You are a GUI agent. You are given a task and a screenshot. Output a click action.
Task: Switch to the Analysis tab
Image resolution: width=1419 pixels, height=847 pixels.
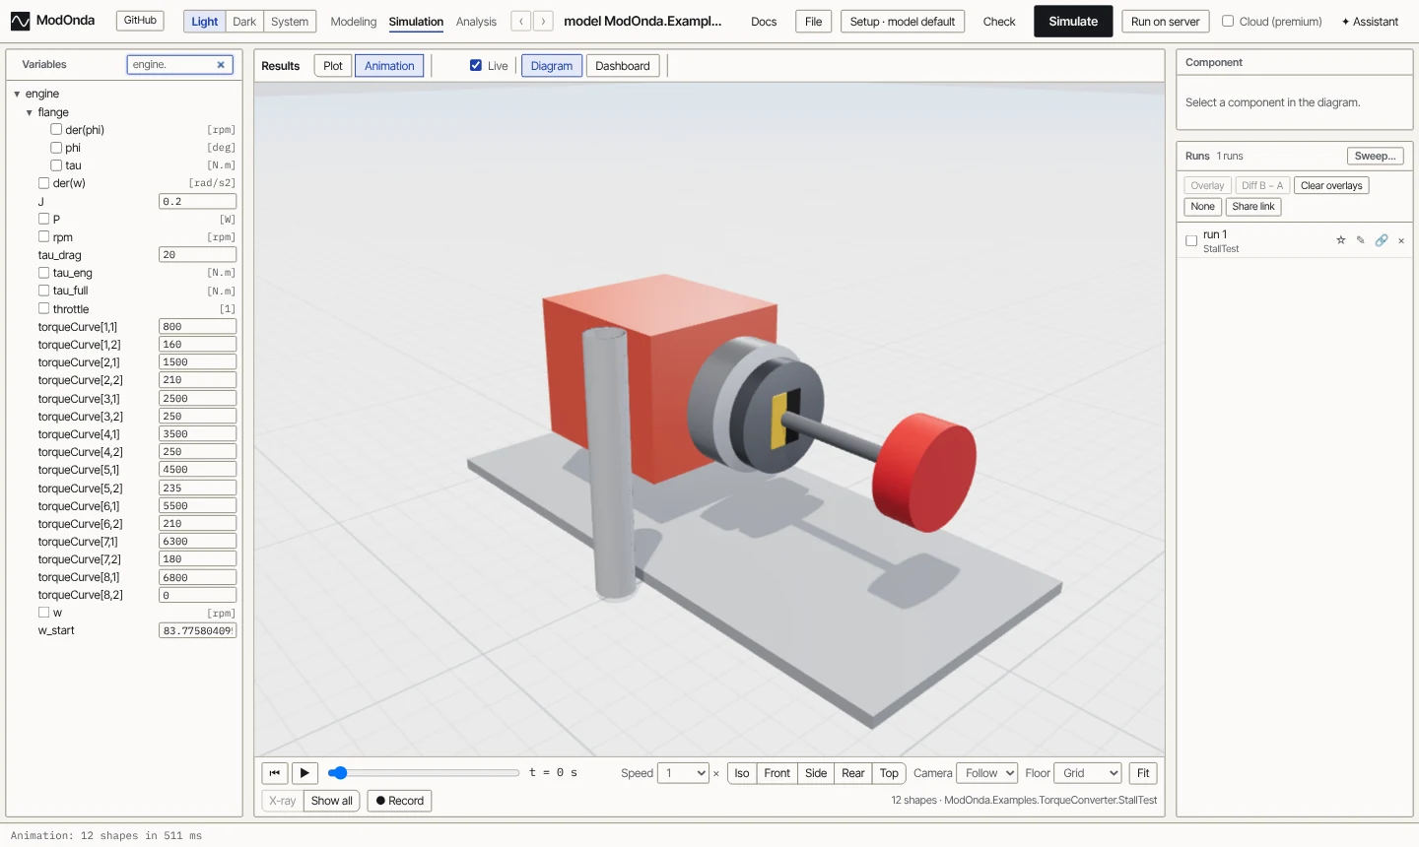[476, 22]
